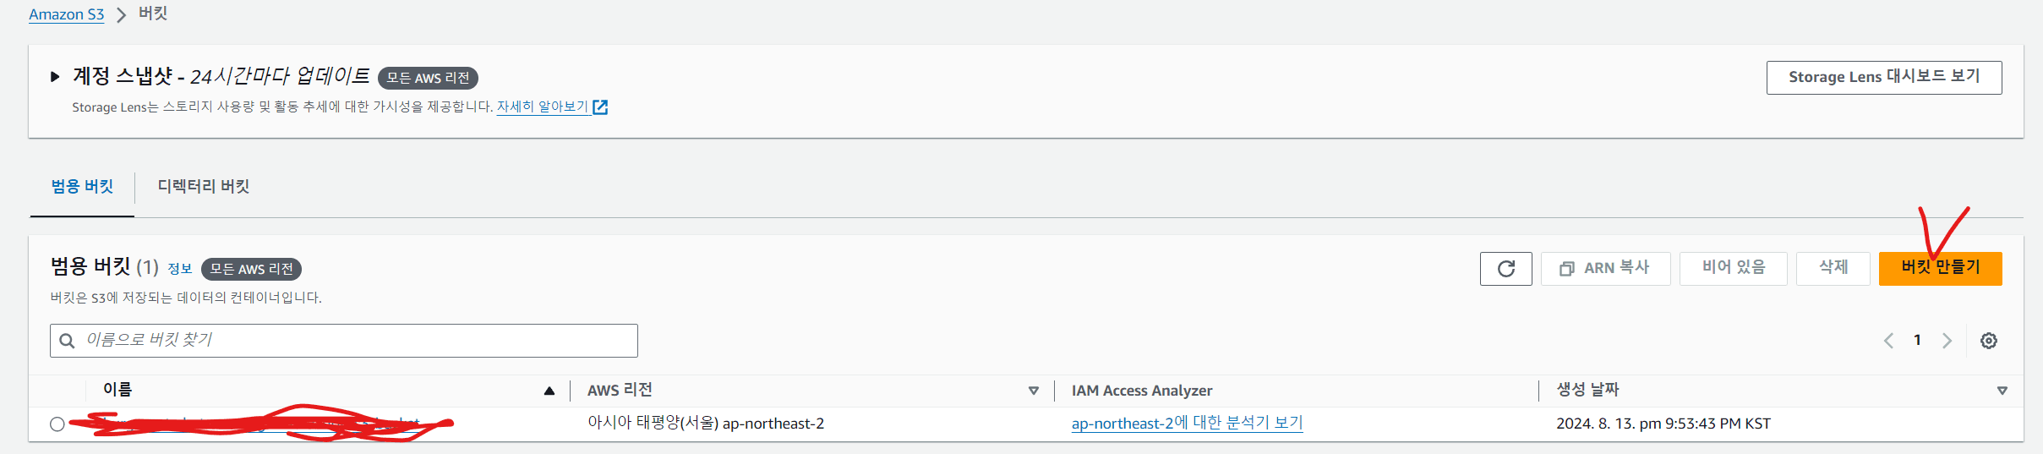The width and height of the screenshot is (2043, 454).
Task: Open table preferences gear icon
Action: [x=1989, y=341]
